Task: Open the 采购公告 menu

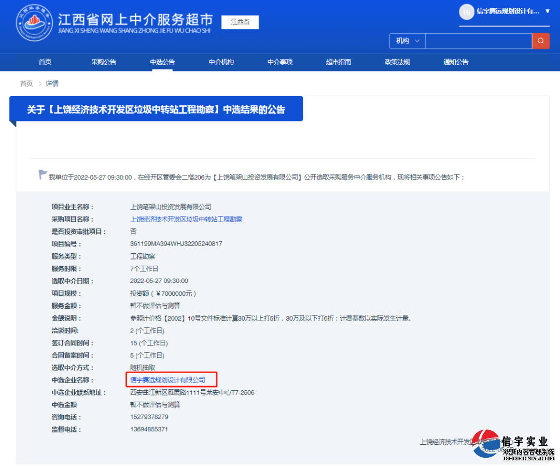Action: (x=103, y=62)
